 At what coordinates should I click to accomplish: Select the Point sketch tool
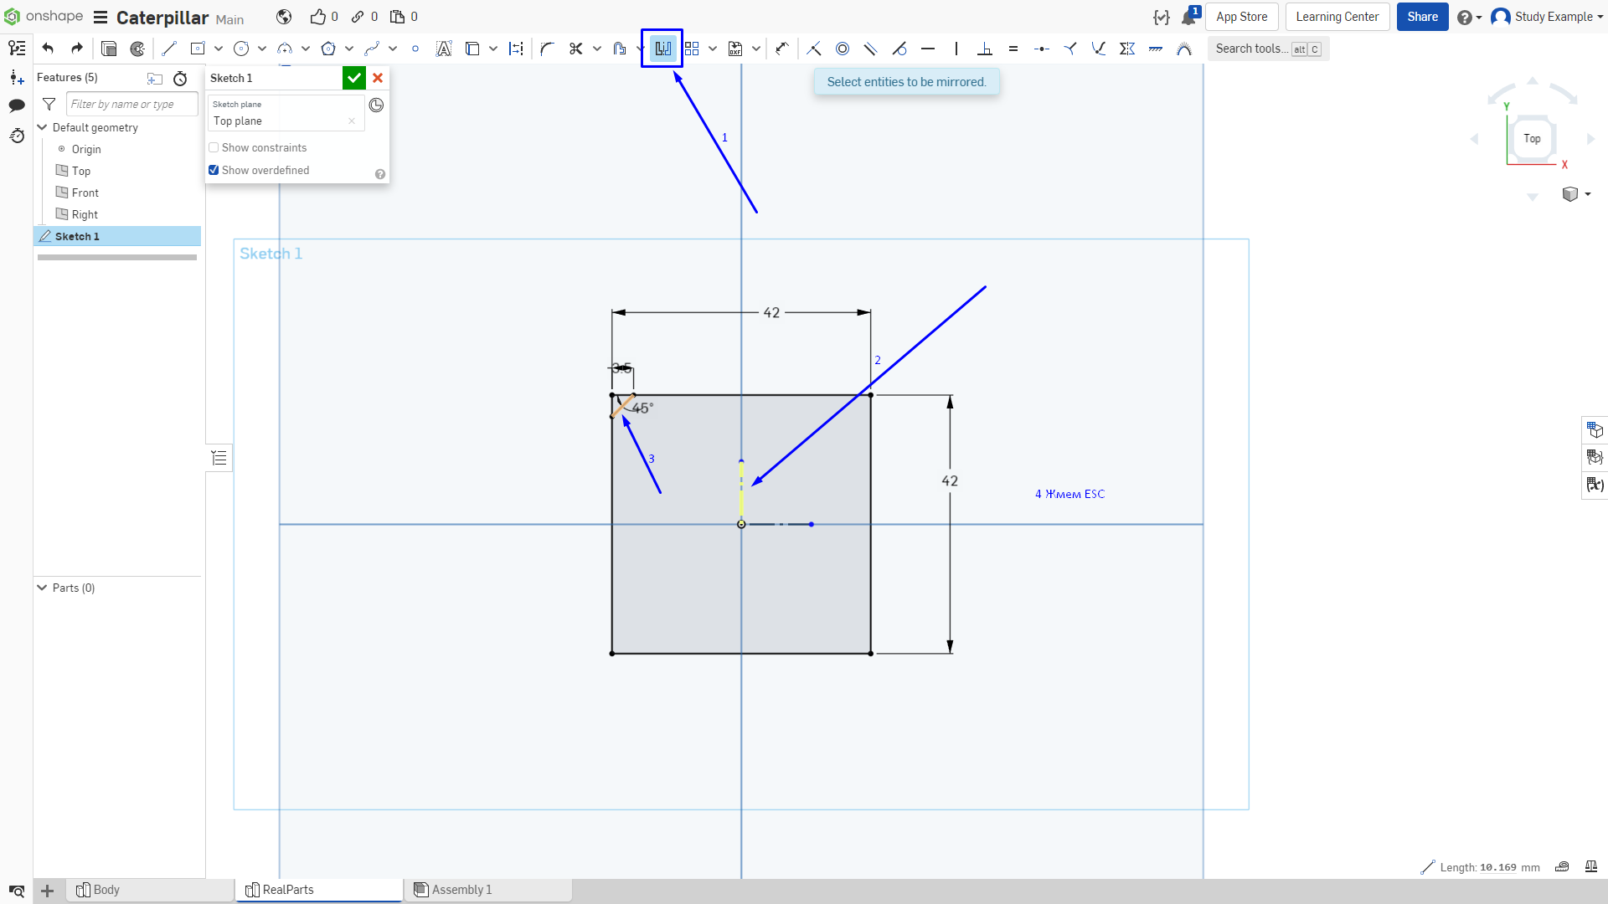coord(415,49)
